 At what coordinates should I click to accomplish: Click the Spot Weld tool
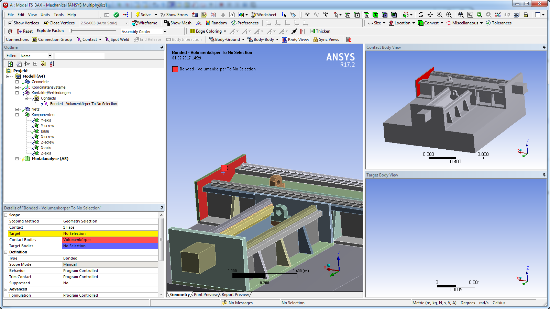pyautogui.click(x=117, y=39)
